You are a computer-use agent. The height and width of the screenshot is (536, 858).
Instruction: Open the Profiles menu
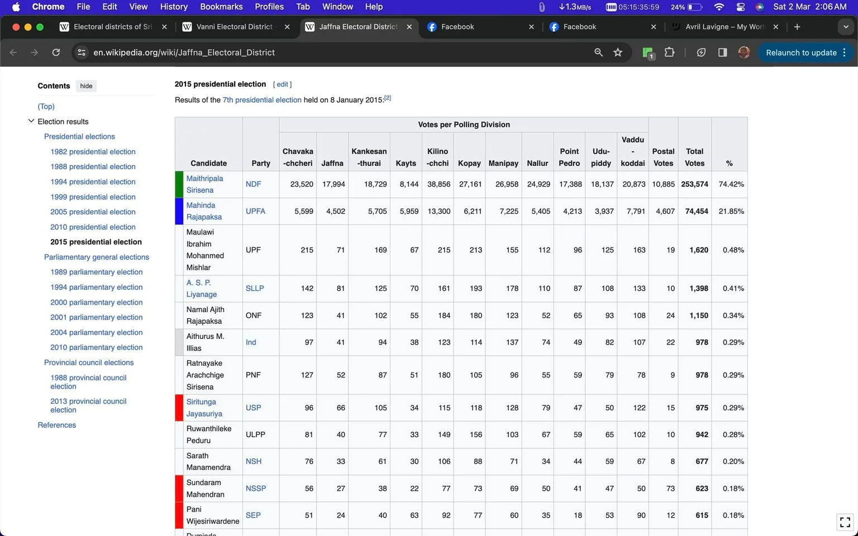click(269, 7)
